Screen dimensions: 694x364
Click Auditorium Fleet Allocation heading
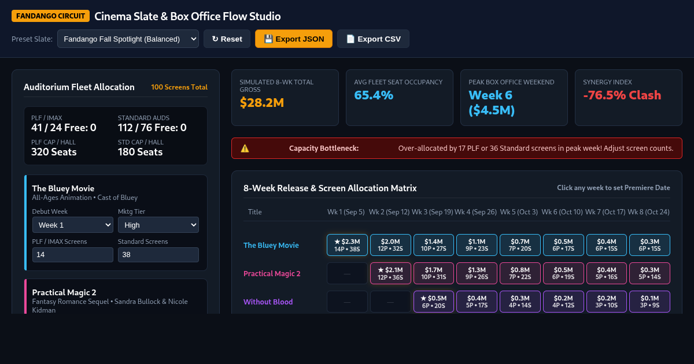pyautogui.click(x=79, y=87)
